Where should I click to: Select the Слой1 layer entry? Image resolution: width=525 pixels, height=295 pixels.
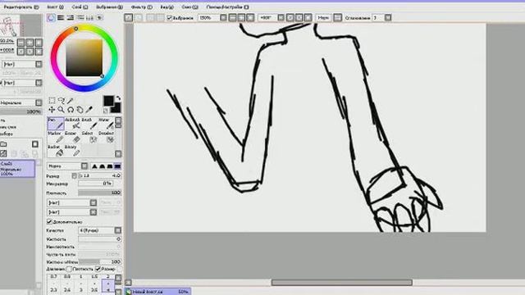[17, 169]
